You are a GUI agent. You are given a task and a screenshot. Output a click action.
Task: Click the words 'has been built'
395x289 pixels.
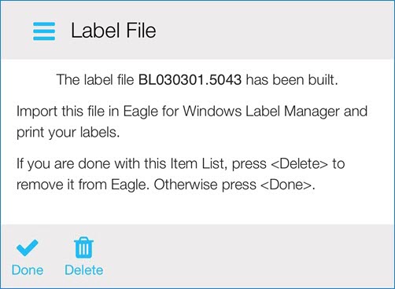(x=290, y=79)
